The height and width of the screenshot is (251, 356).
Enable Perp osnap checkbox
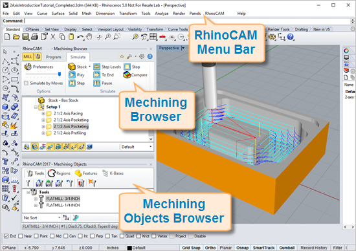(92, 236)
